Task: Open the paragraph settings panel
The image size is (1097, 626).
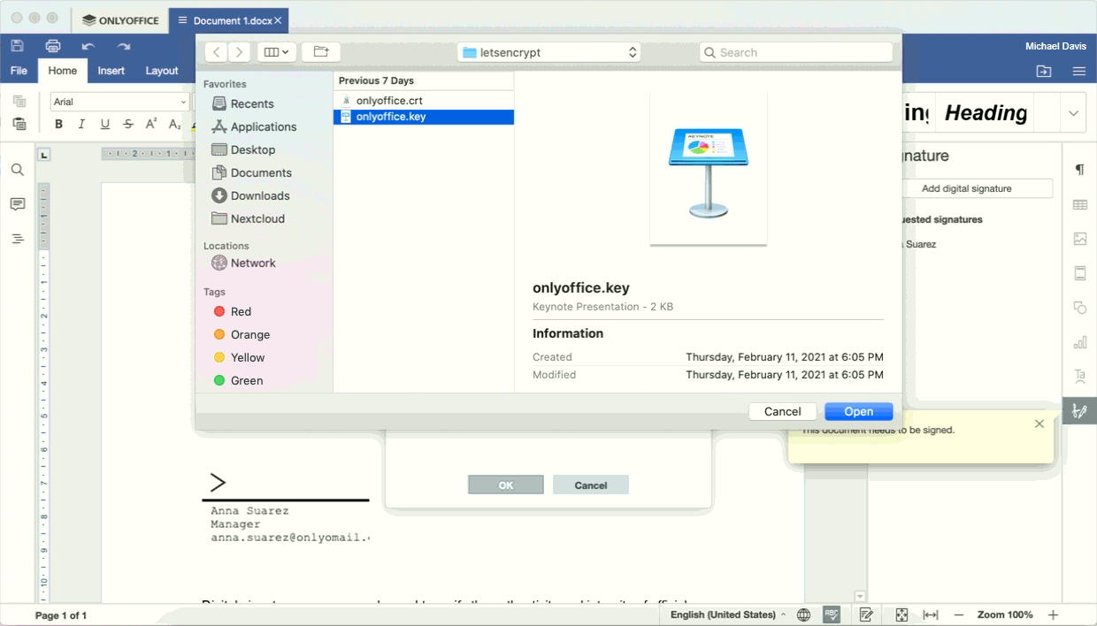Action: tap(1079, 170)
